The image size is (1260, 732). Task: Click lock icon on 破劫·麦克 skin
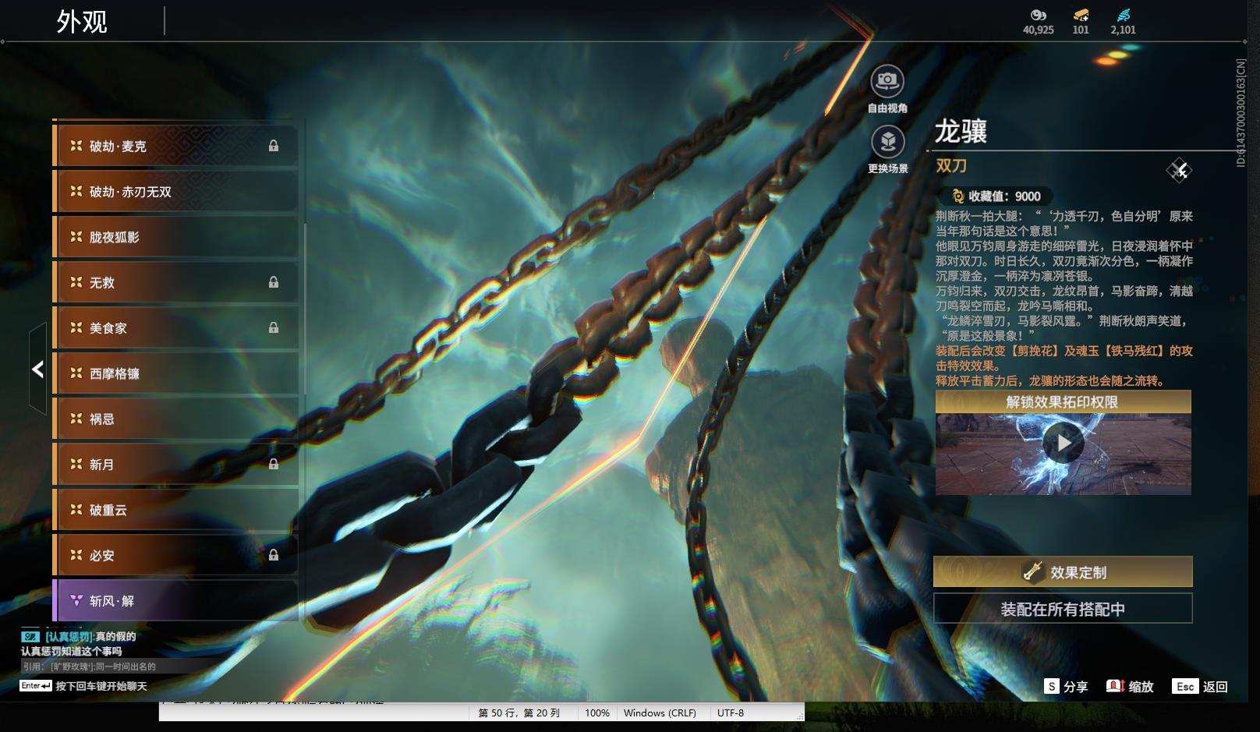tap(274, 146)
